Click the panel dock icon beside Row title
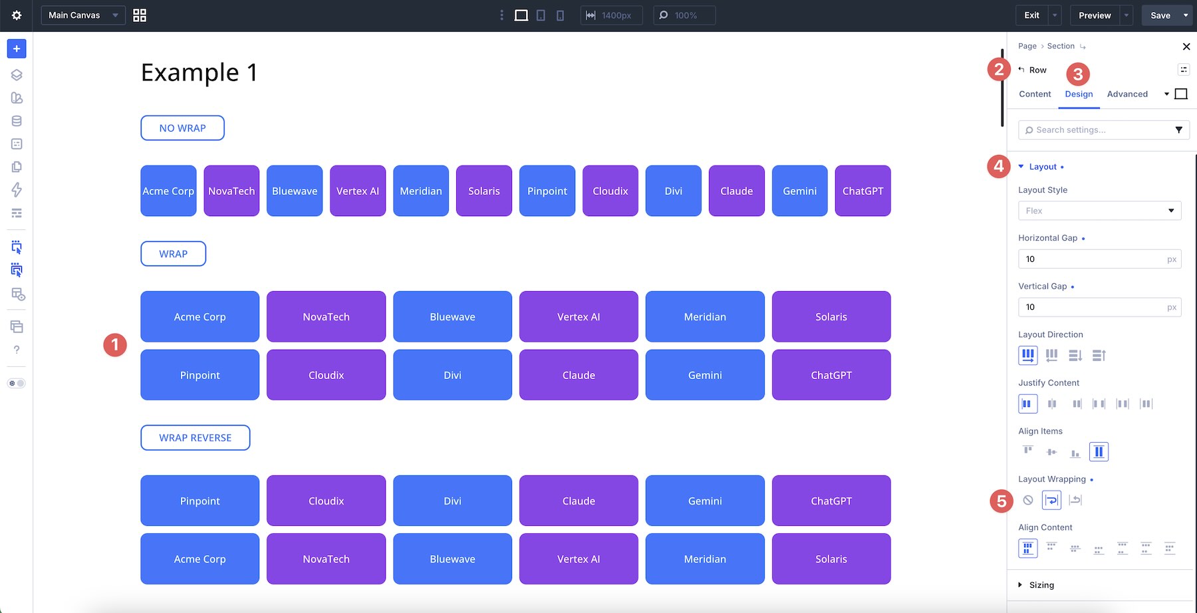Screen dimensions: 1197x613 [1183, 69]
